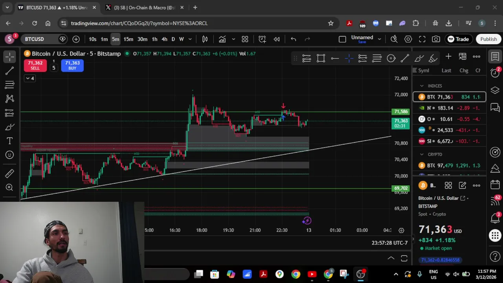This screenshot has height=283, width=503.
Task: Open the chart time axis settings gear
Action: (x=401, y=230)
